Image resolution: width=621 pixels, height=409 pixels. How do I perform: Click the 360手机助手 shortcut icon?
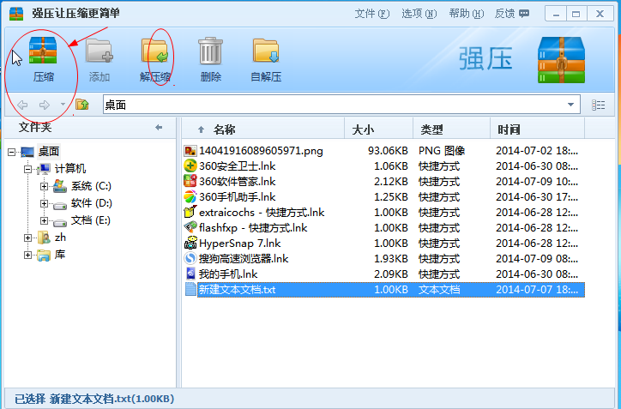(190, 197)
